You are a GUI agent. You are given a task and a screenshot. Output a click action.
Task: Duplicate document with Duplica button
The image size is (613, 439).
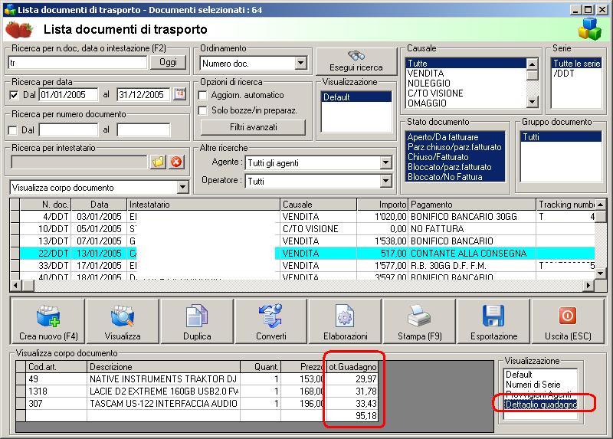(x=197, y=321)
